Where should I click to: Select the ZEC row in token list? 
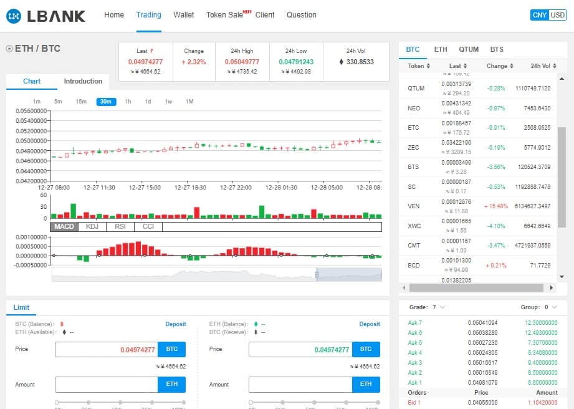click(x=478, y=147)
